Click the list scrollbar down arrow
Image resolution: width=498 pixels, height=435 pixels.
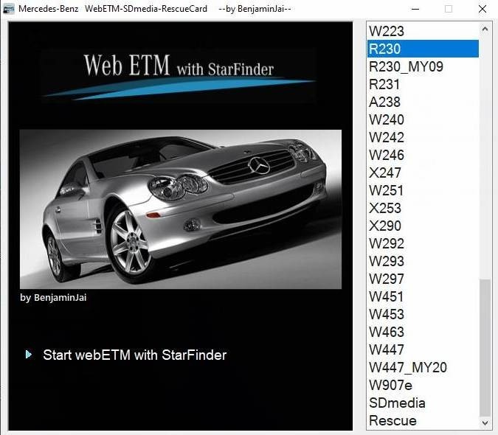point(485,422)
